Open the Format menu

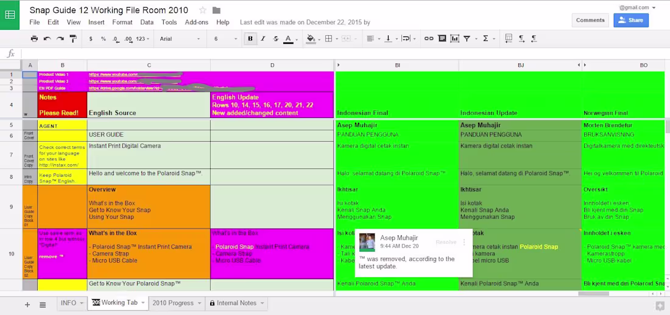pos(122,22)
